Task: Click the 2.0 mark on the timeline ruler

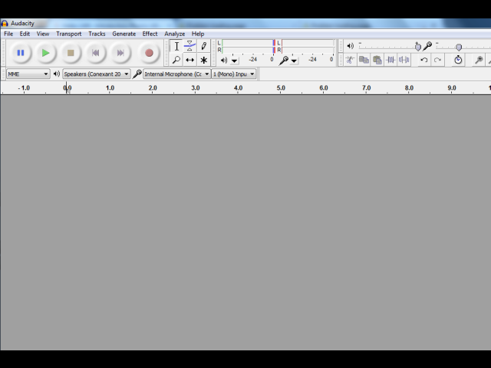Action: 153,88
